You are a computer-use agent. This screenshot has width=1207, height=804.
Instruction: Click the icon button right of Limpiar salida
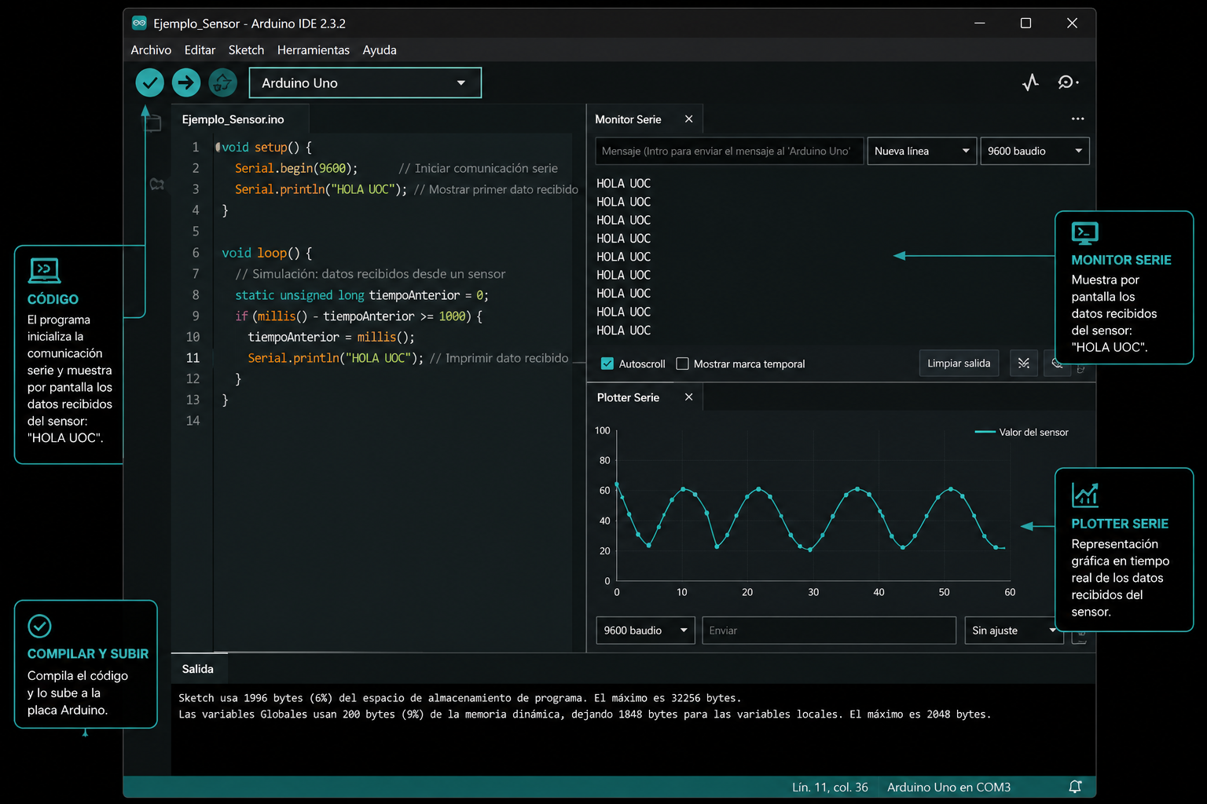(x=1023, y=364)
